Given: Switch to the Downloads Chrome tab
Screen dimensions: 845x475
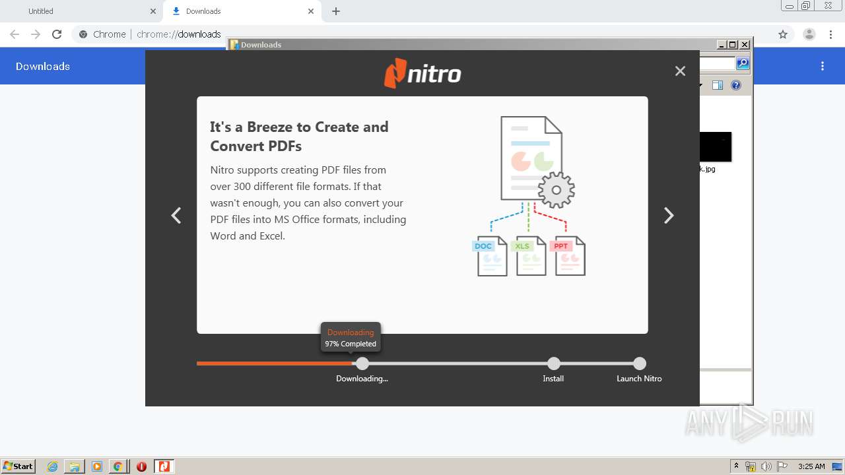Looking at the screenshot, I should pos(242,11).
